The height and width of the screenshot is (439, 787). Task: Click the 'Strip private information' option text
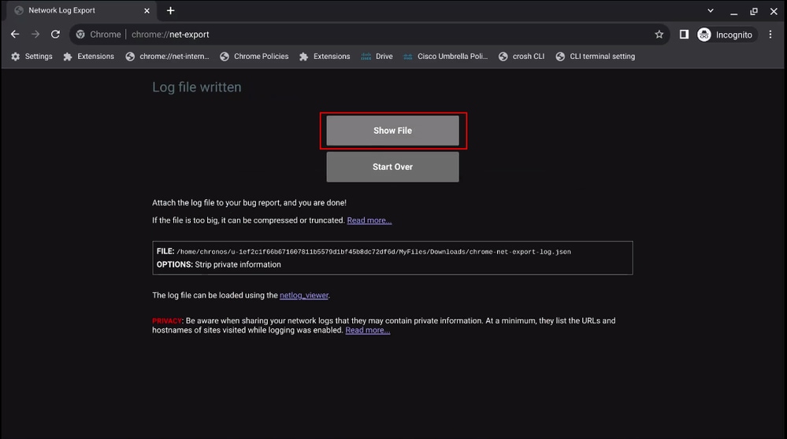238,264
